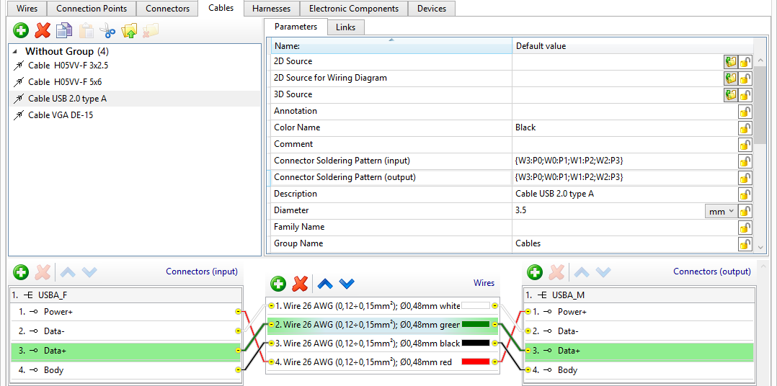This screenshot has width=777, height=386.
Task: Move the selected wire down
Action: coord(347,284)
